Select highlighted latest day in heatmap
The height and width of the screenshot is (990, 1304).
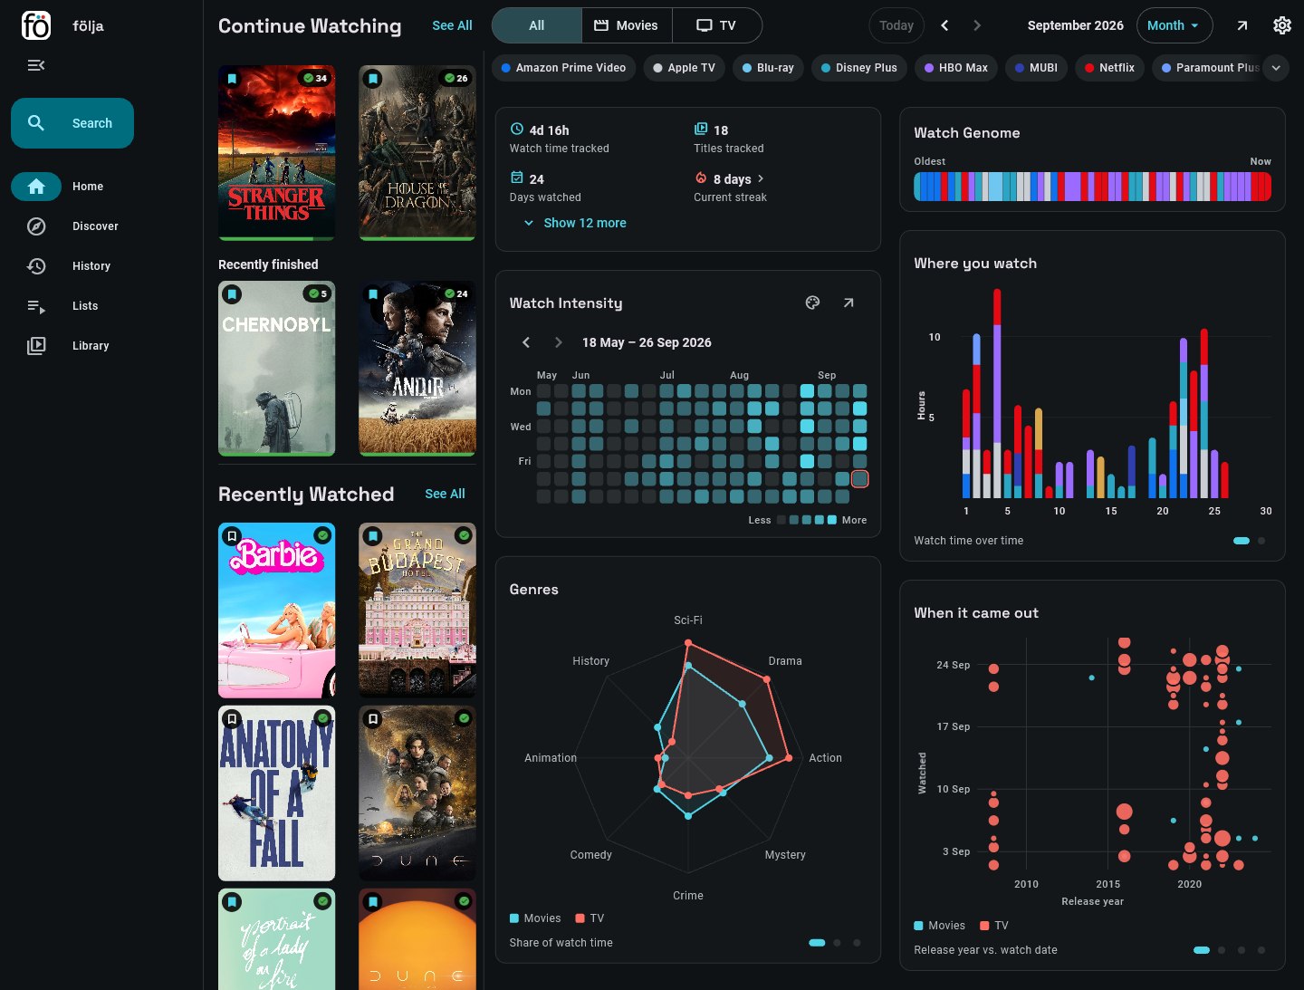859,479
